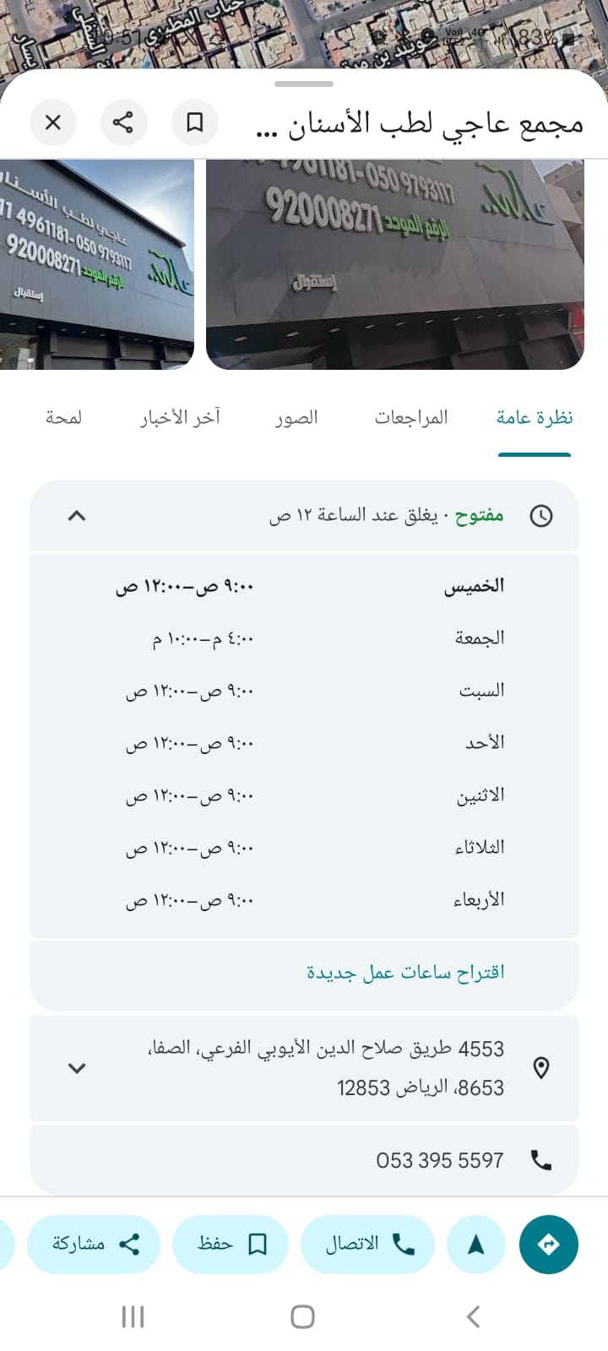Tap the حفظ save button
Image resolution: width=608 pixels, height=1351 pixels.
click(x=231, y=1244)
